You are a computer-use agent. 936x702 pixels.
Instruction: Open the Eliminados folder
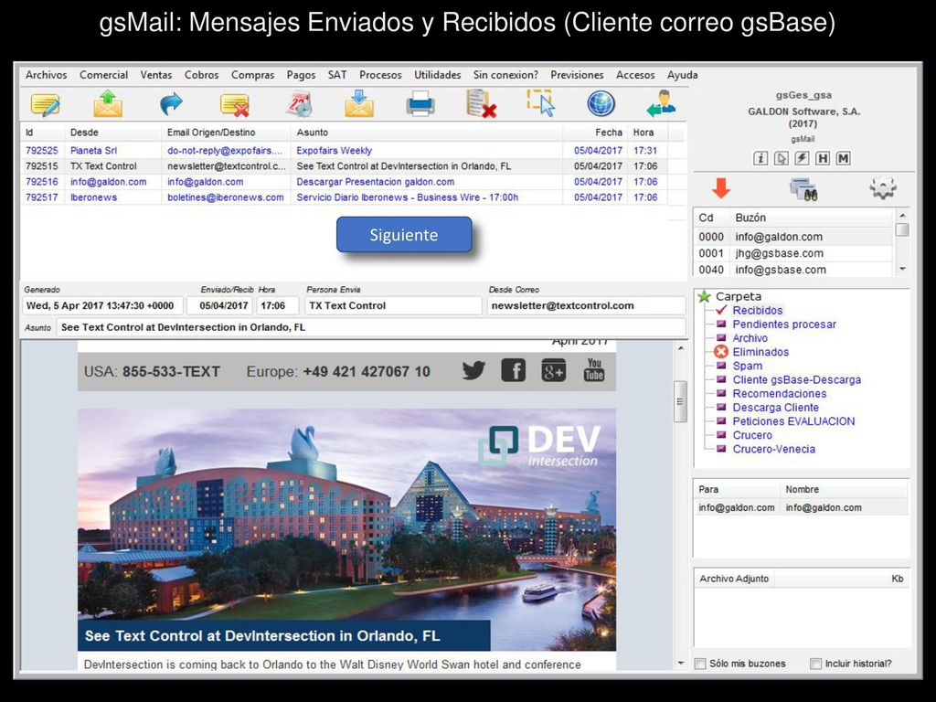click(760, 352)
